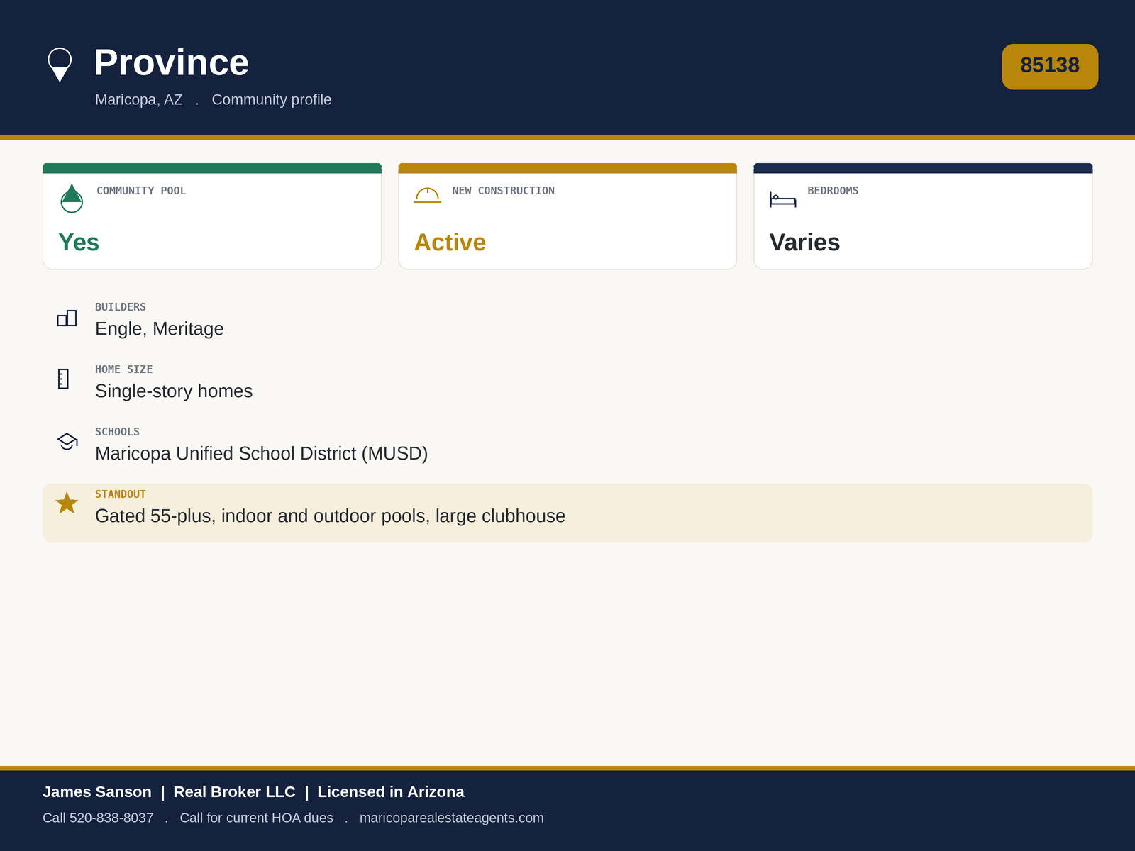Screen dimensions: 1135x851
Task: Click Maricopa Unified School District (MUSD)
Action: (262, 454)
